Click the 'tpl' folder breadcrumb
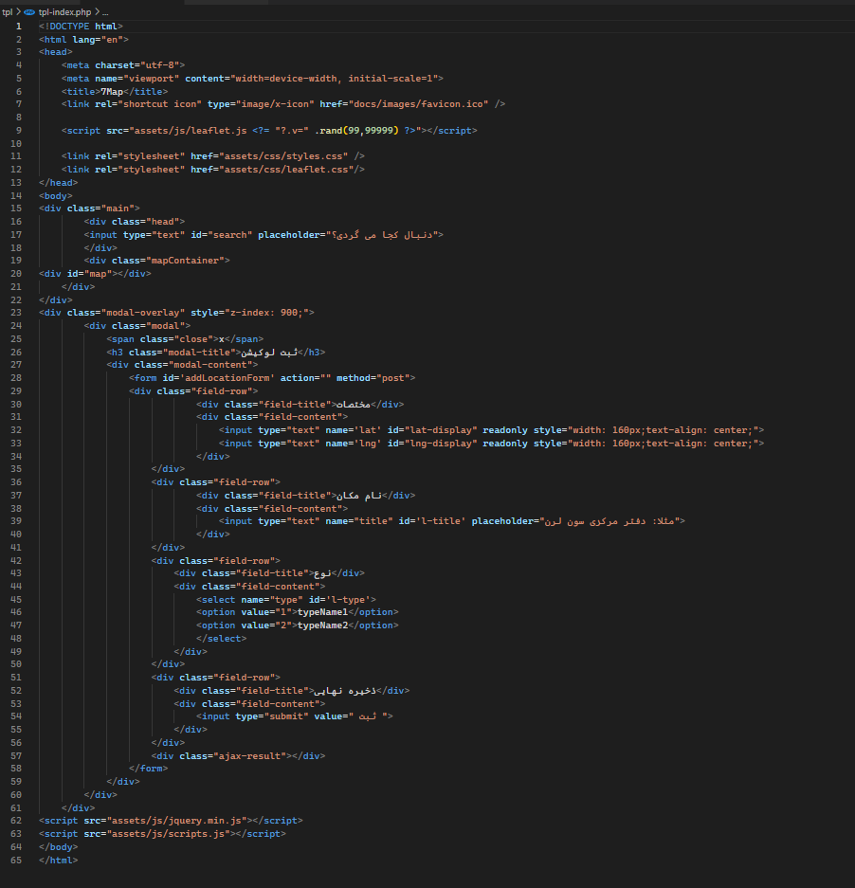 click(8, 12)
